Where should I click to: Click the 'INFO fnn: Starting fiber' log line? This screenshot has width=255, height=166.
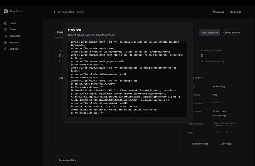click(x=104, y=81)
